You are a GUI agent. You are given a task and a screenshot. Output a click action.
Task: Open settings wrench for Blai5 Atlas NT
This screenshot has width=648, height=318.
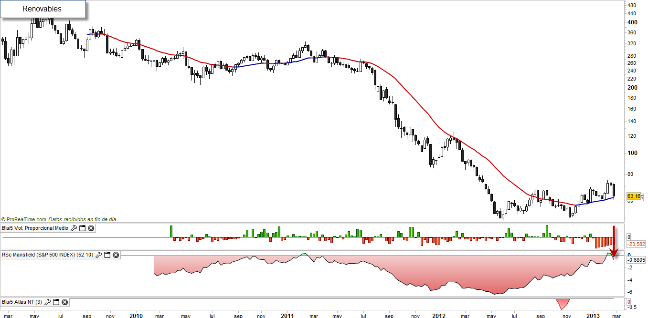[x=48, y=302]
